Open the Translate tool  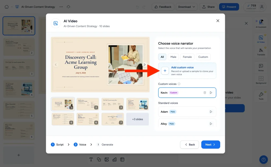click(x=261, y=52)
